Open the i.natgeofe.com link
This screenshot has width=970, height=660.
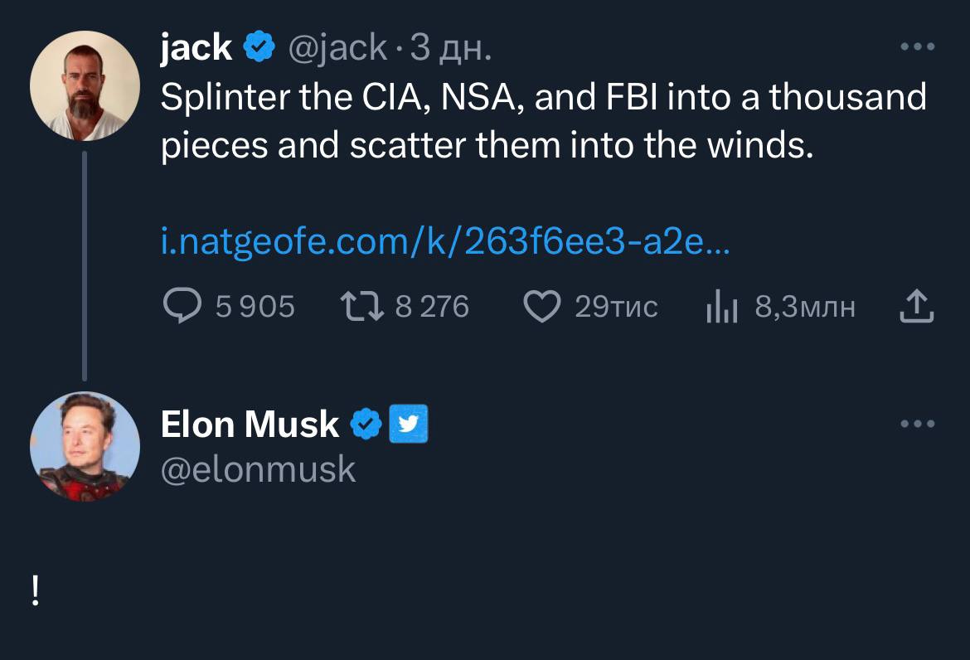(444, 244)
